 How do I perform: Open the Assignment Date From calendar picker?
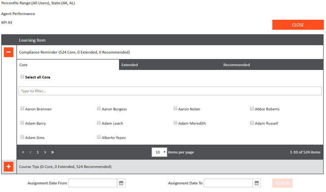(121, 183)
